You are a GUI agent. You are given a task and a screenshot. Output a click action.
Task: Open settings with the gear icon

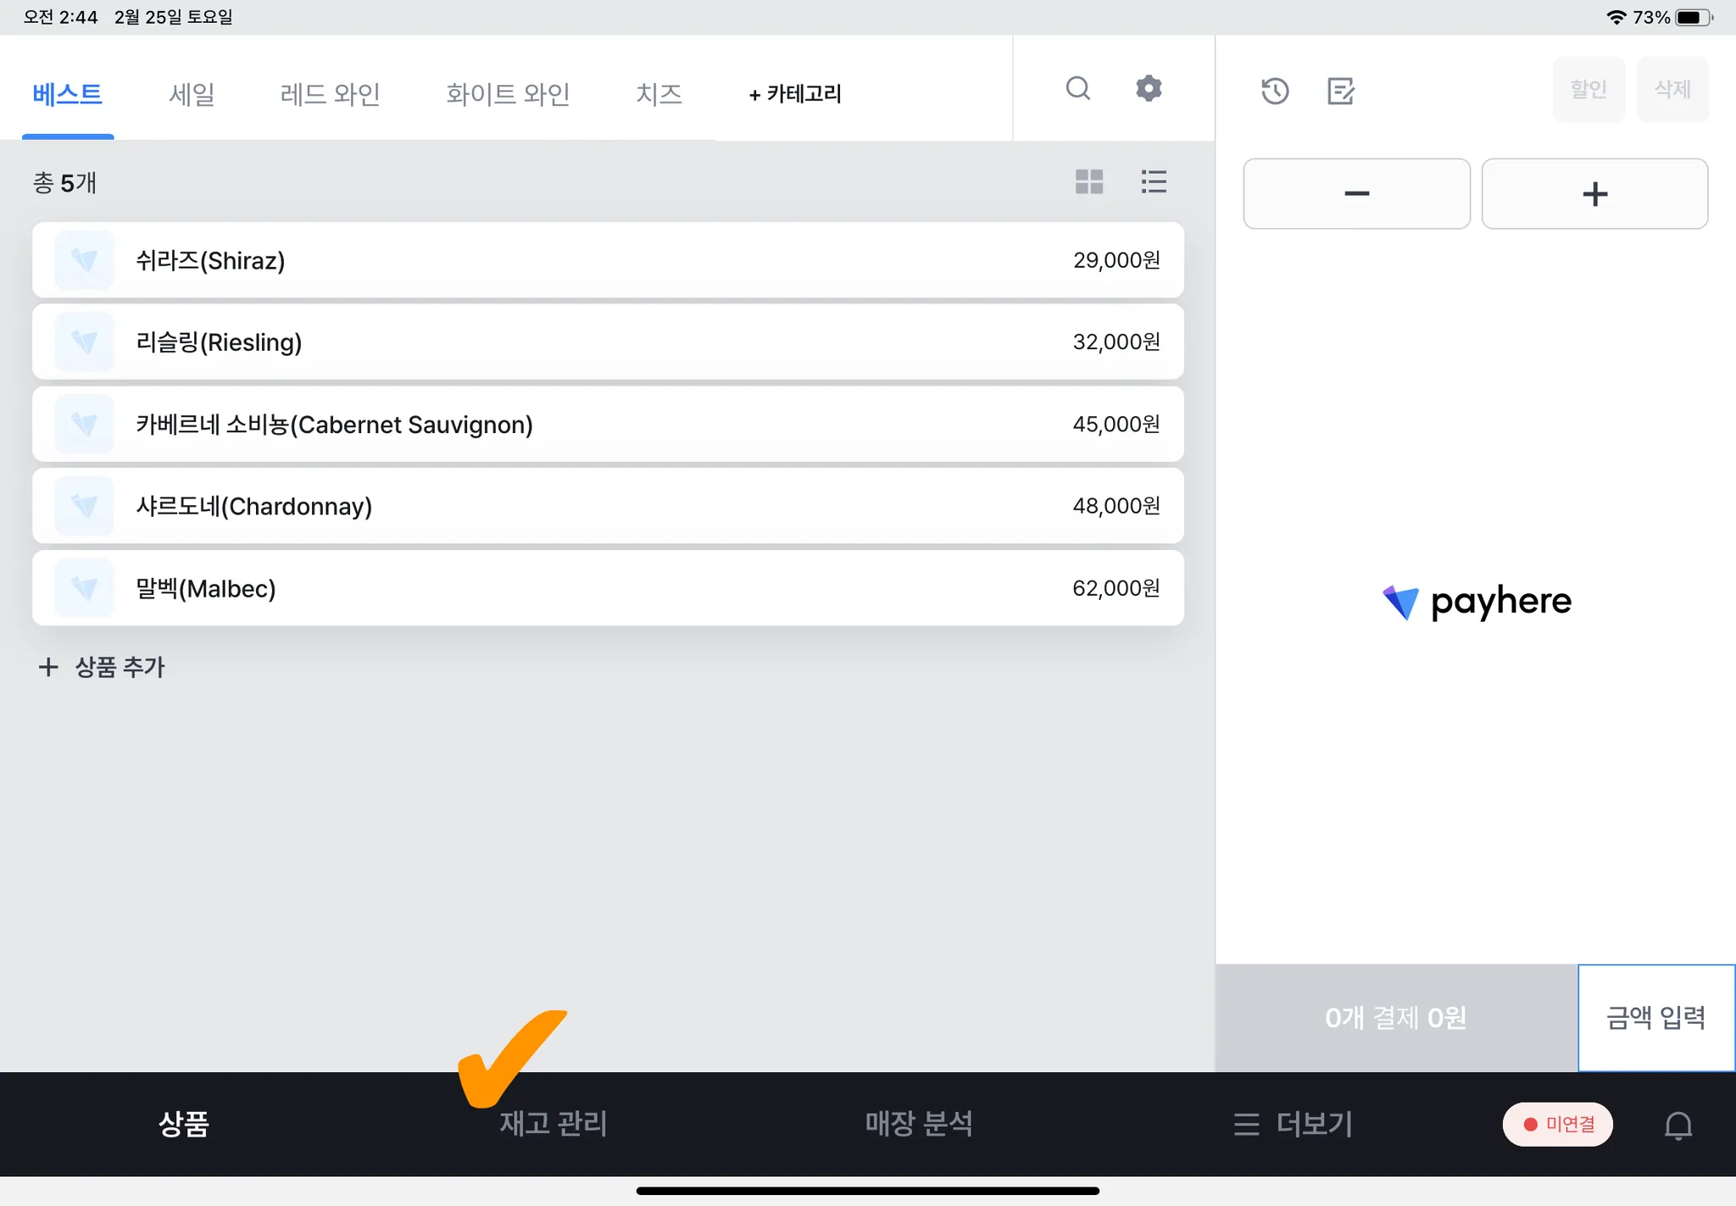1149,89
